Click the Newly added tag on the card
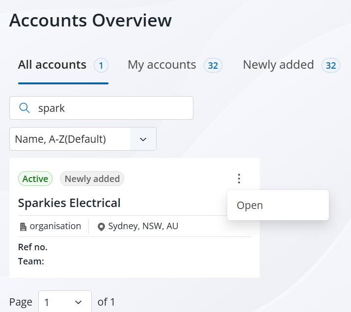This screenshot has width=351, height=312. (92, 179)
